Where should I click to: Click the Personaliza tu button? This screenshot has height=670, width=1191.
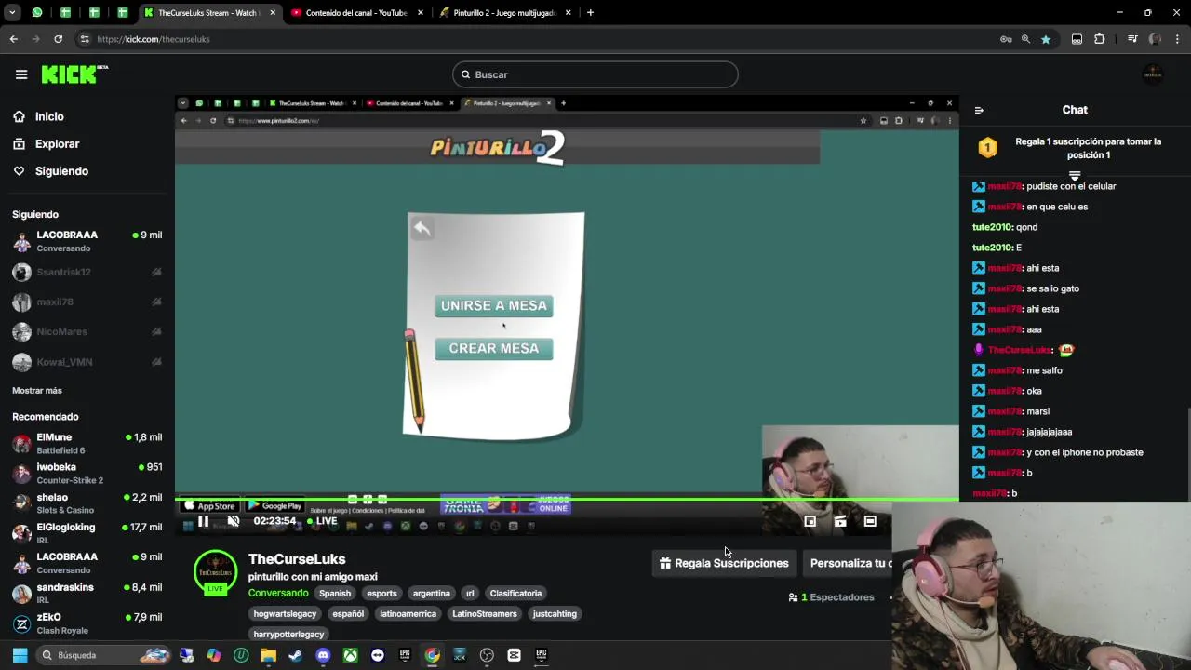tap(848, 563)
